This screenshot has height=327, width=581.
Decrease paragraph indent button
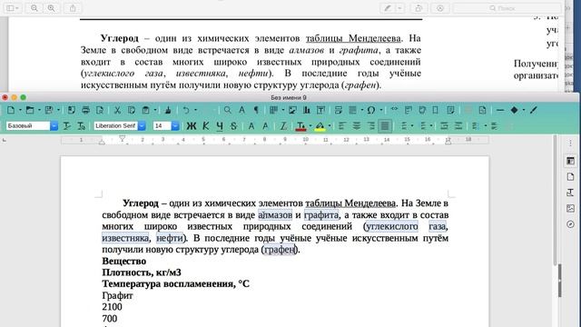tap(458, 126)
